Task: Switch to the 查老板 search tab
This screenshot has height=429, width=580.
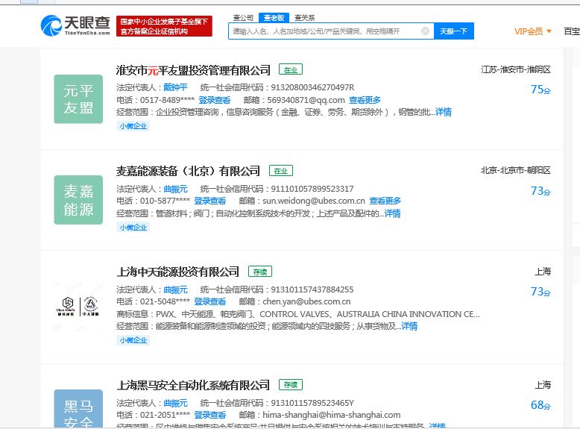Action: pos(274,17)
